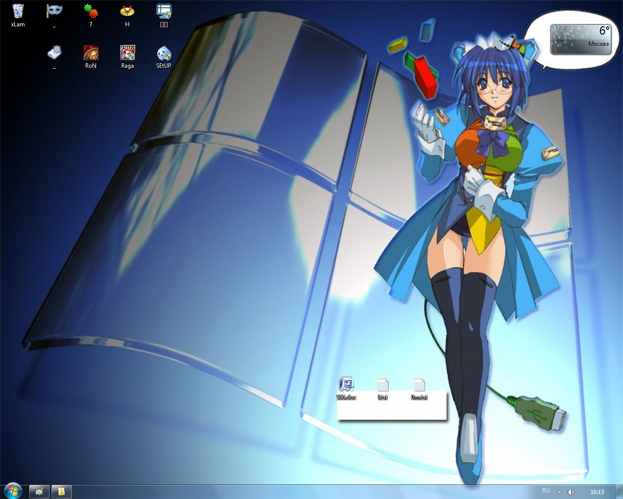This screenshot has height=499, width=623.
Task: Launch the Raga desktop shortcut
Action: [127, 57]
